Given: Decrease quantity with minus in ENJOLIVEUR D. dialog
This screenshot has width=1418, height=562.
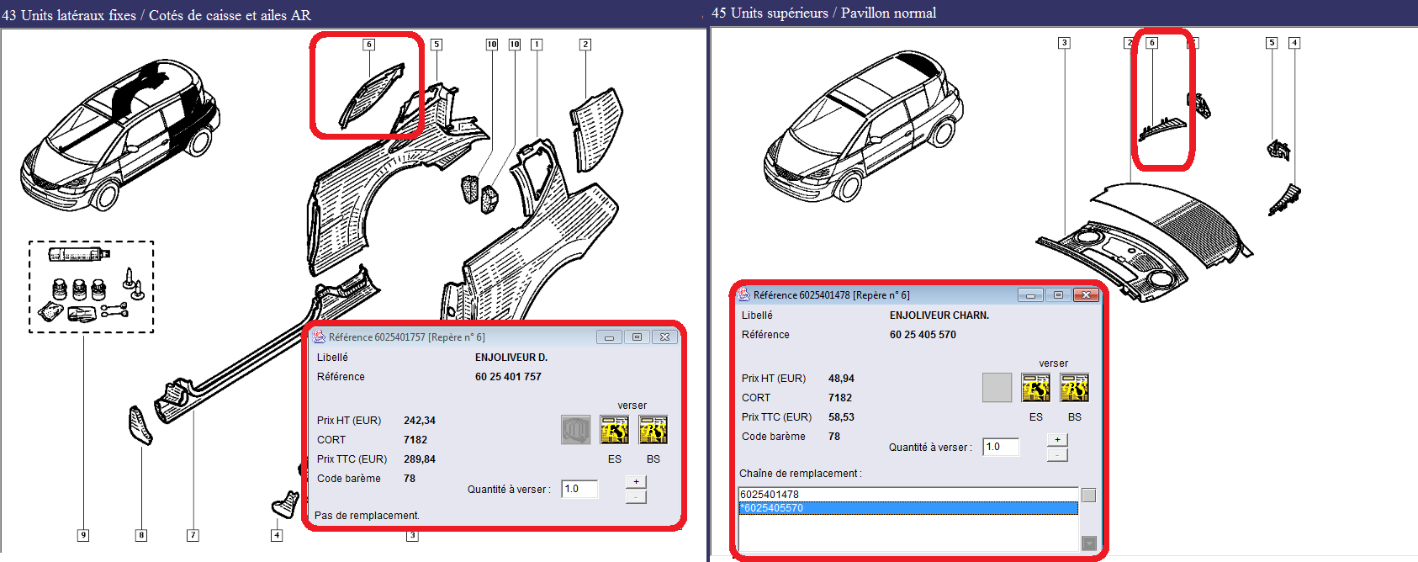Looking at the screenshot, I should point(636,497).
